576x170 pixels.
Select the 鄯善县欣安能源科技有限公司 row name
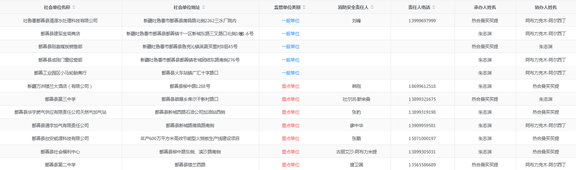(x=60, y=138)
